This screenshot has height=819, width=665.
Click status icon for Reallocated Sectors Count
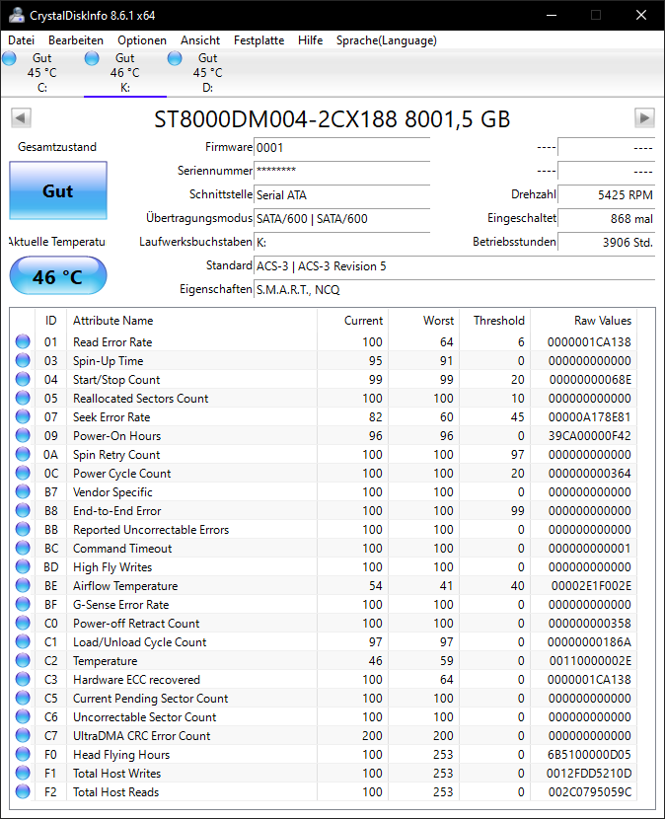point(23,398)
